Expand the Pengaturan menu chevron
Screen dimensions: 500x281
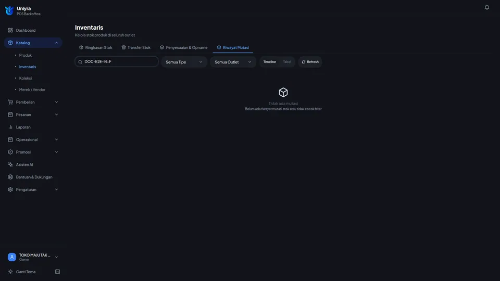[x=56, y=189]
